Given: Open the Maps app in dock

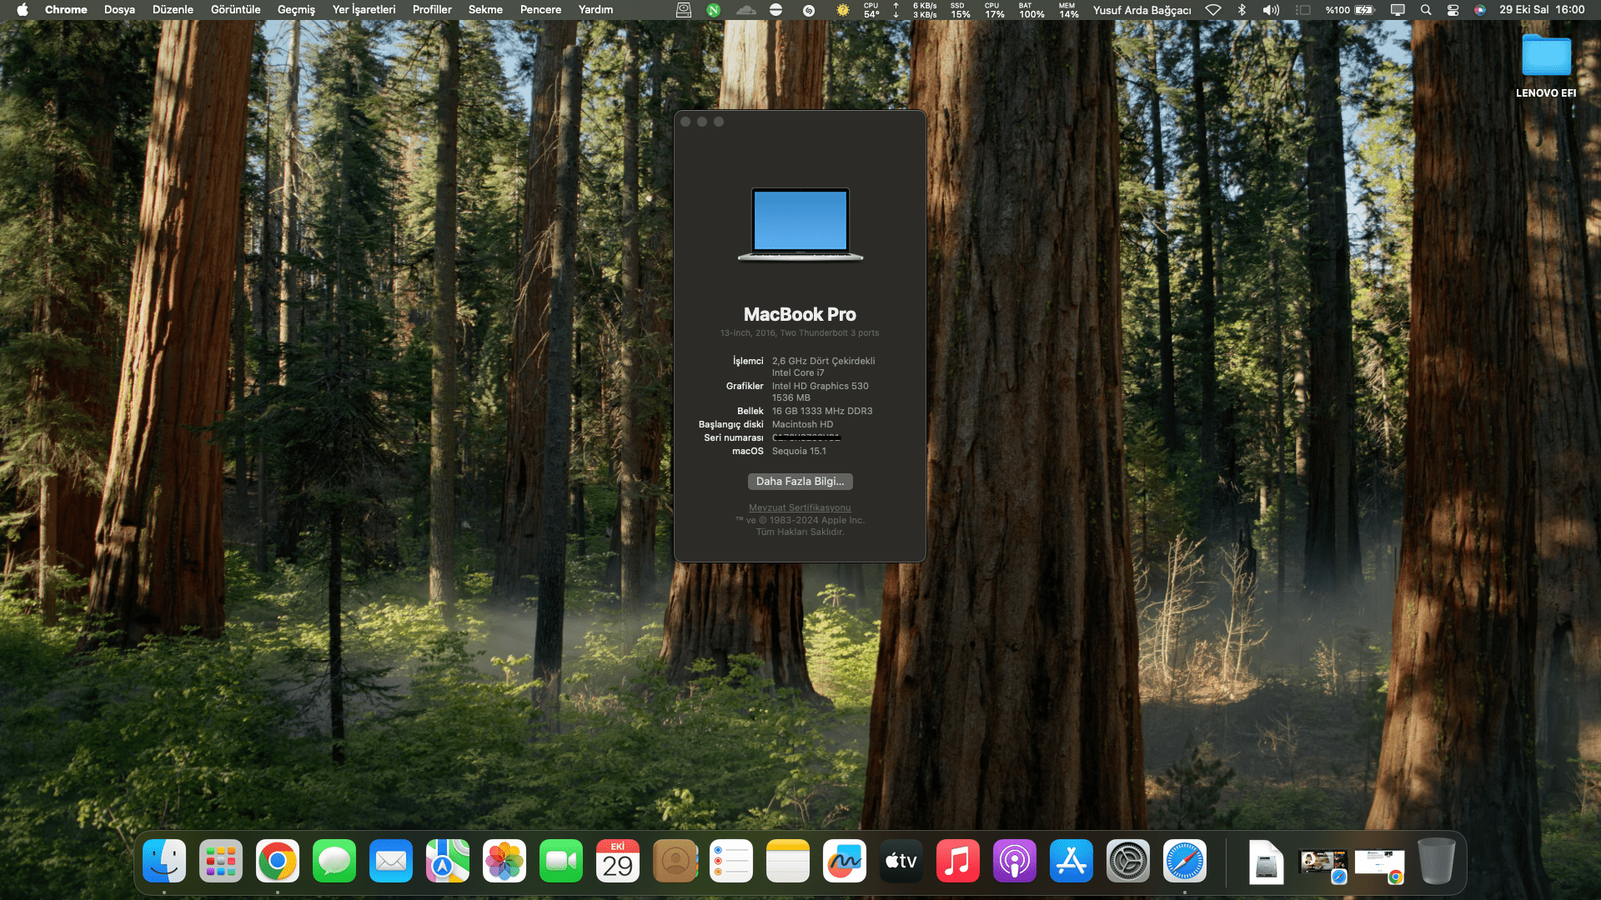Looking at the screenshot, I should point(448,861).
